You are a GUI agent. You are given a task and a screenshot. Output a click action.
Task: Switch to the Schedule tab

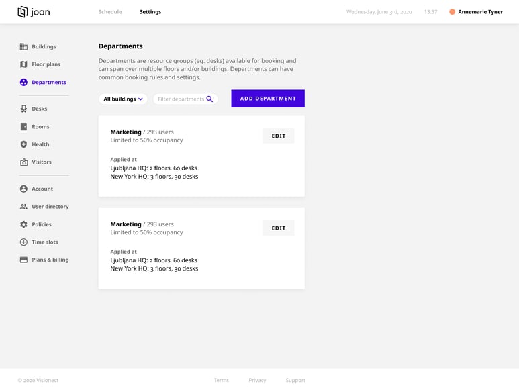click(110, 12)
